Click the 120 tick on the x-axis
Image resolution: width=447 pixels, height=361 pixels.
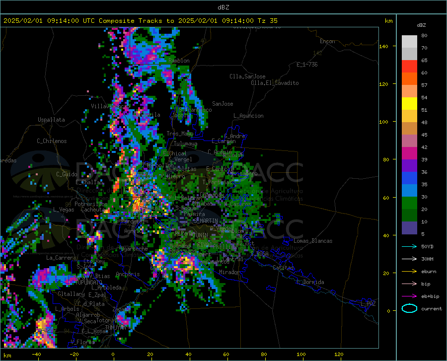pyautogui.click(x=339, y=355)
